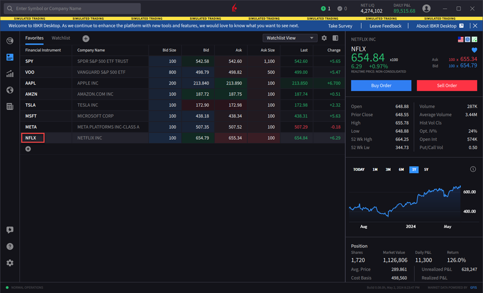Select the SPY row ticker

[29, 61]
